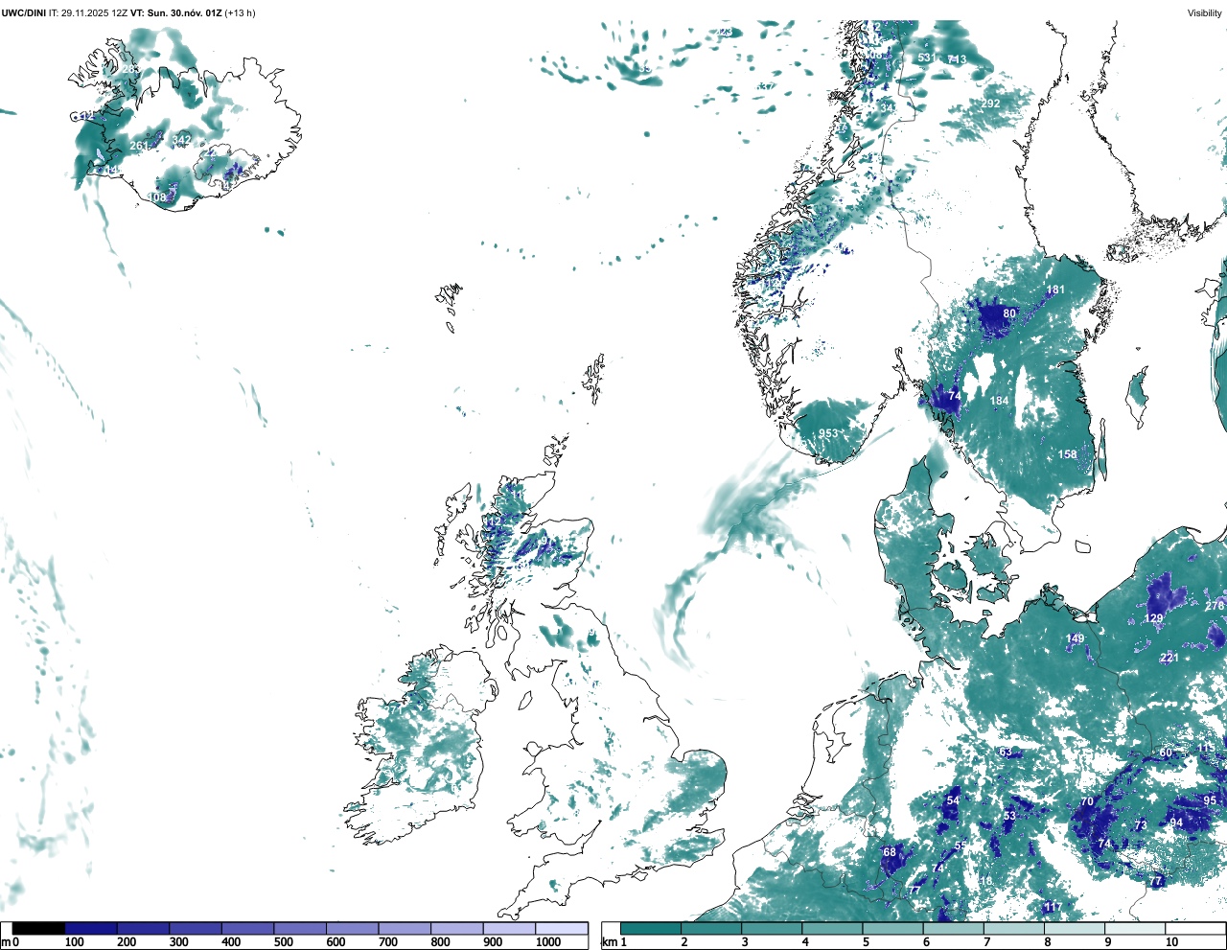Viewport: 1227px width, 950px height.
Task: Click the Visibility title label
Action: [1204, 12]
